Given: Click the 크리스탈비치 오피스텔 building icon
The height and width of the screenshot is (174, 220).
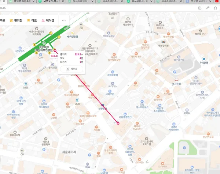Looking at the screenshot, I should tap(146, 139).
